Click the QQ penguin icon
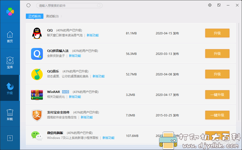The height and width of the screenshot is (150, 242). 37,33
